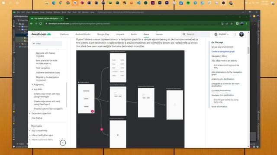Click the Search field on developers site

click(196, 34)
